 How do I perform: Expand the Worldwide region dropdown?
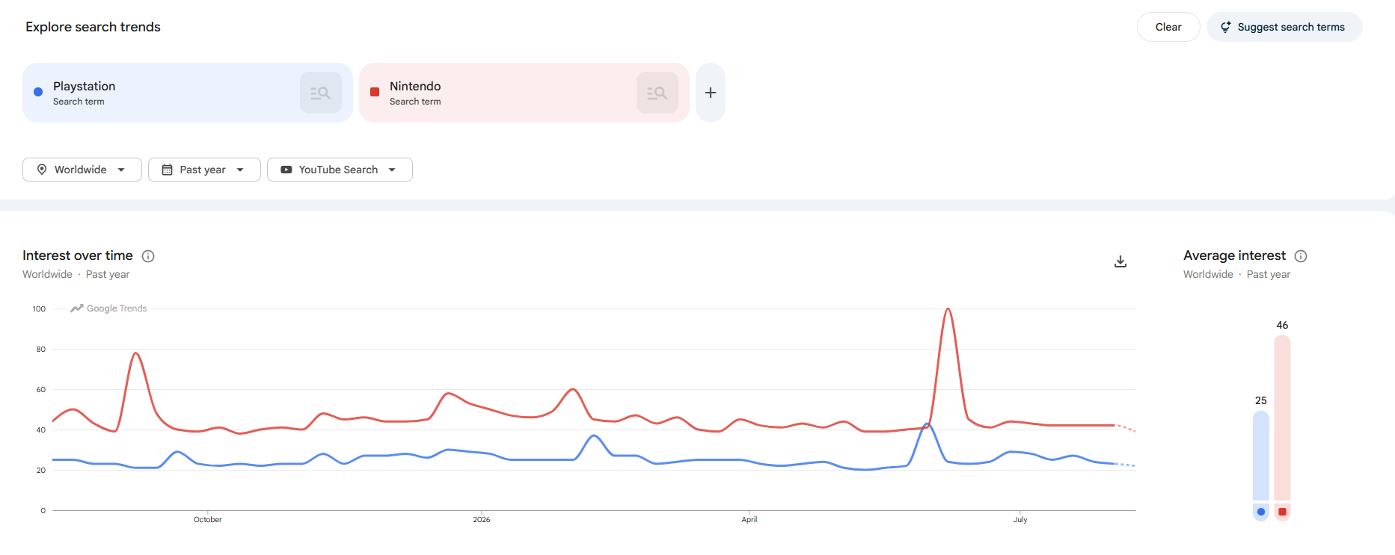[82, 170]
